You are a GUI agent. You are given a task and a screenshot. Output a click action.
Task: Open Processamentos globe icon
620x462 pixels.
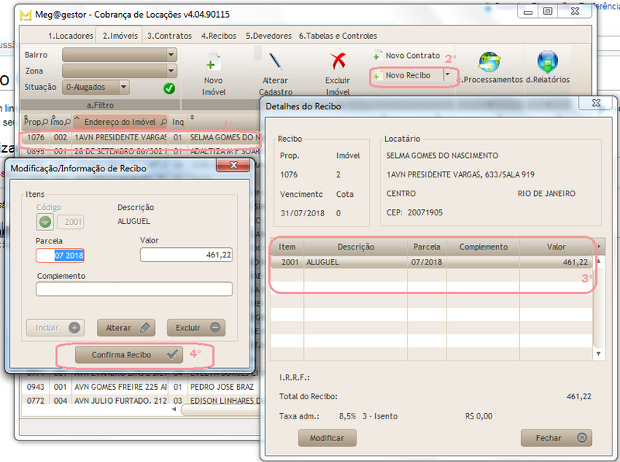489,62
